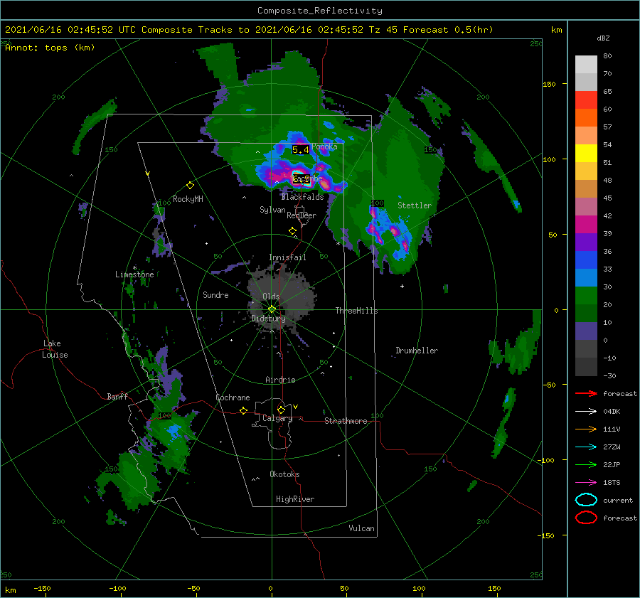
Task: Click the yellow diamond marker below RedDeer
Action: coord(292,231)
